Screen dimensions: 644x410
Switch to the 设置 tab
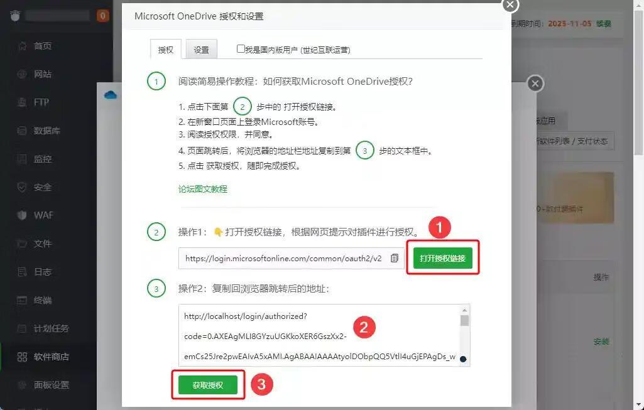click(x=201, y=50)
